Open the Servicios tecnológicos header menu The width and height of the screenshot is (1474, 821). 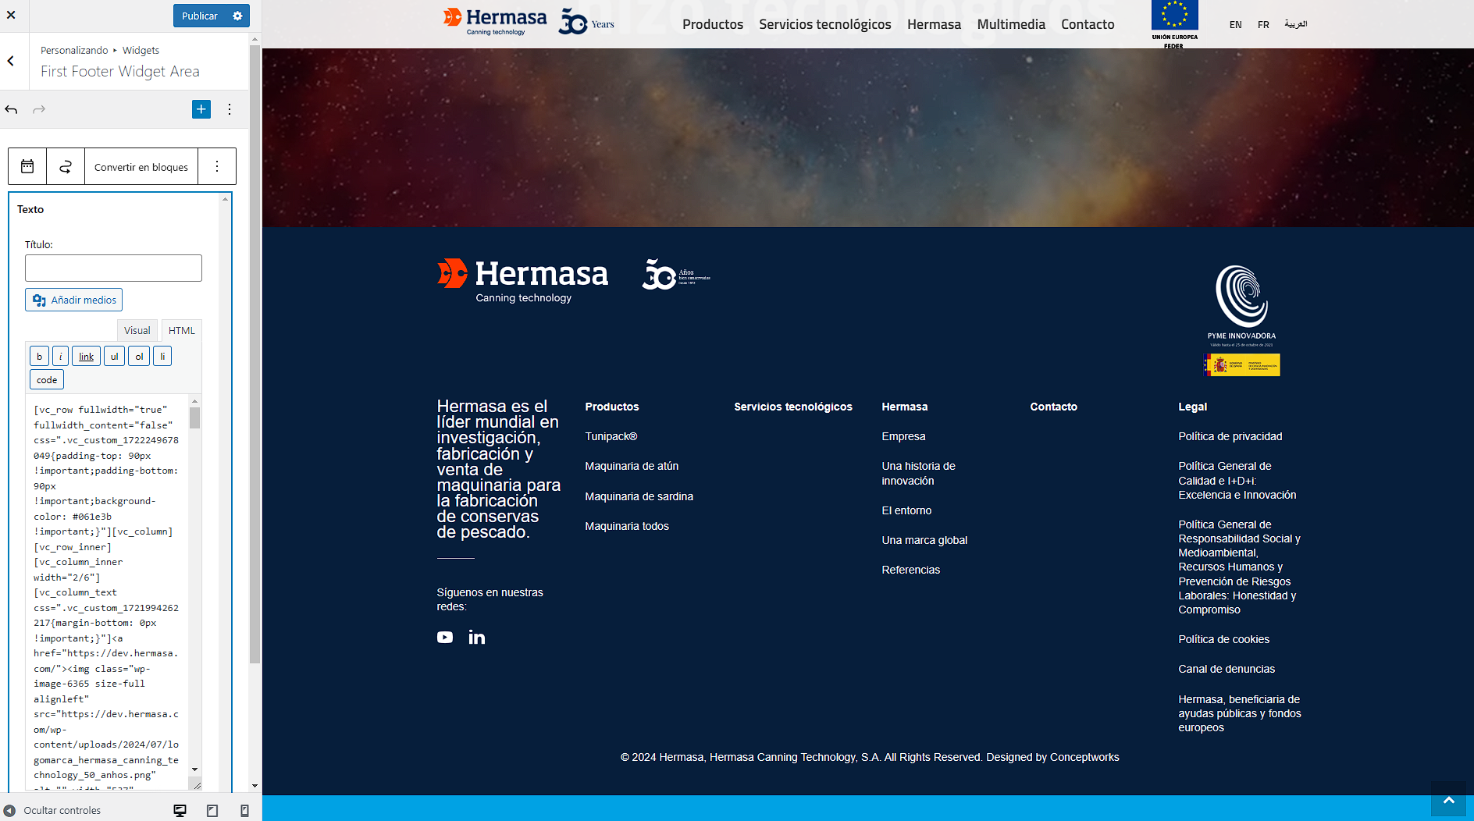825,24
